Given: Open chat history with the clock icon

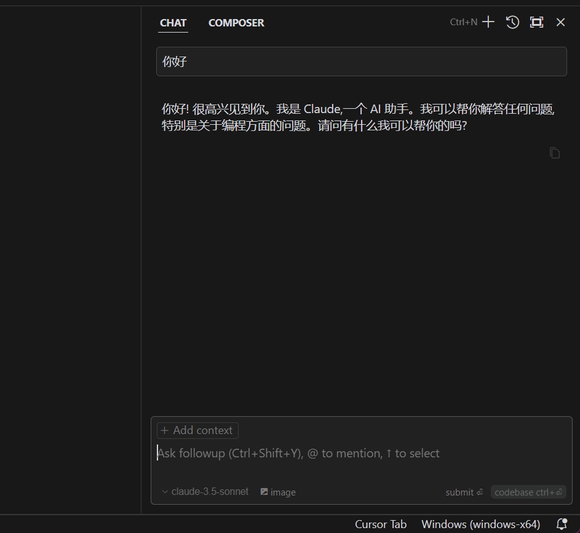Looking at the screenshot, I should pos(512,22).
